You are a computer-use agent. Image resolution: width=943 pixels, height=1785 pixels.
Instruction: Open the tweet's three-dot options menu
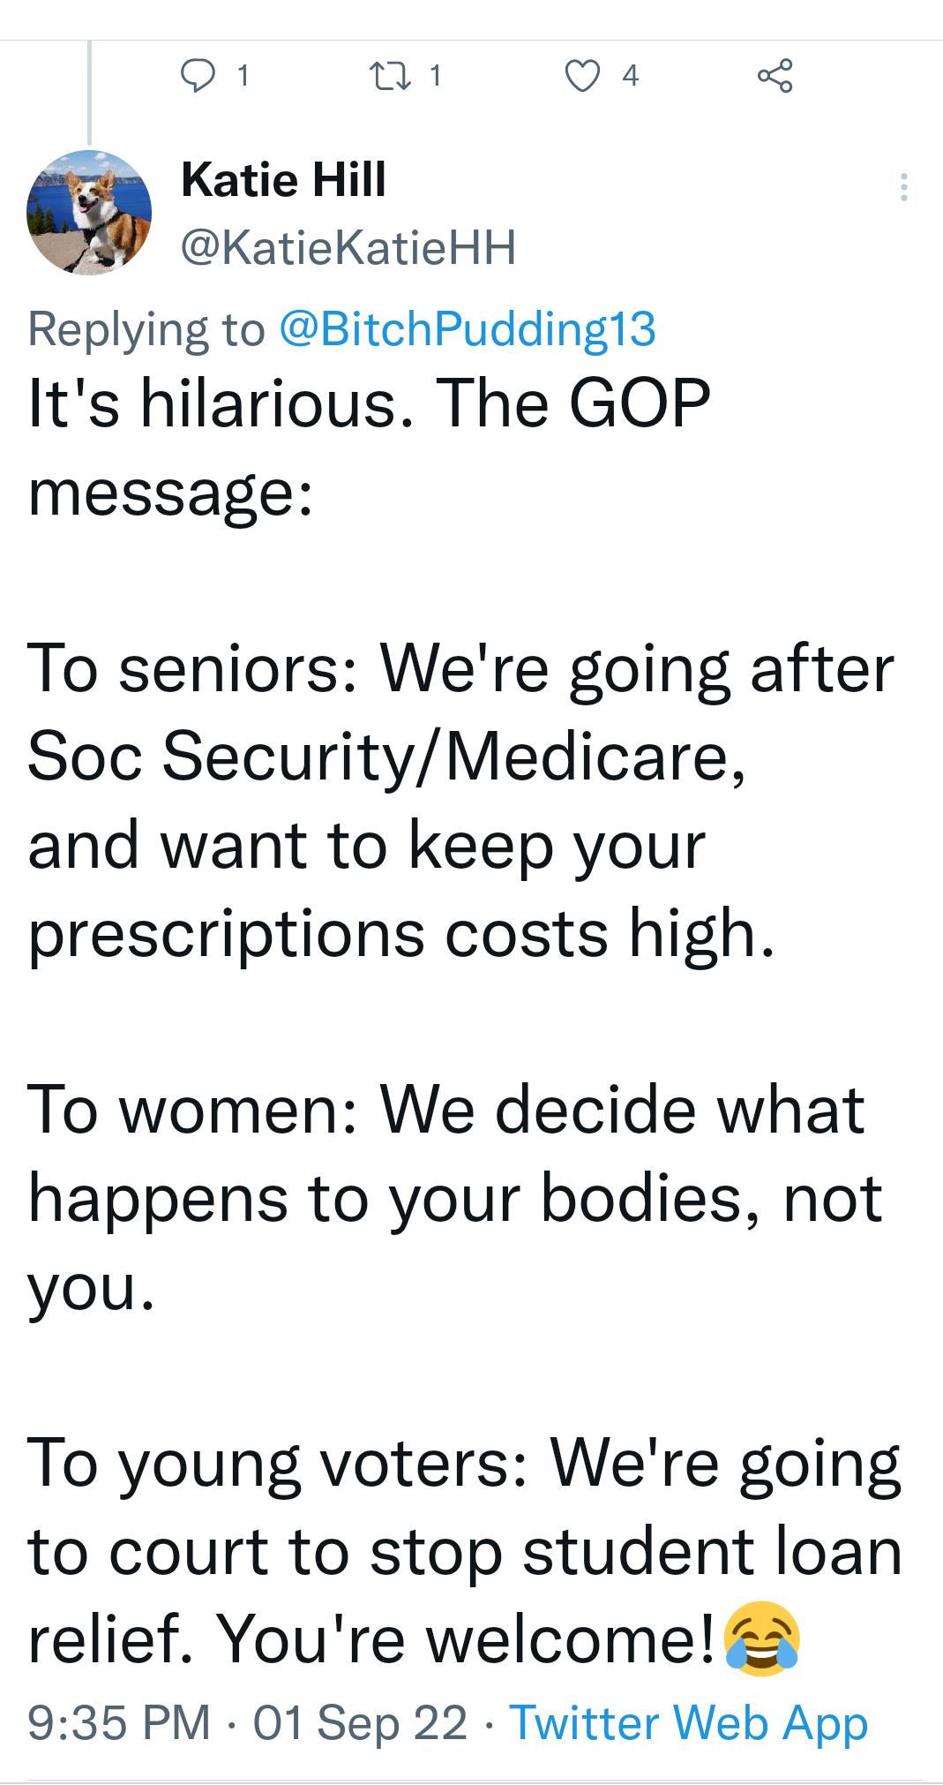[x=905, y=185]
